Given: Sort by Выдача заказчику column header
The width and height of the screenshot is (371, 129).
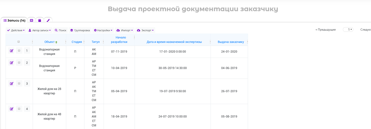Looking at the screenshot, I should pos(231,42).
